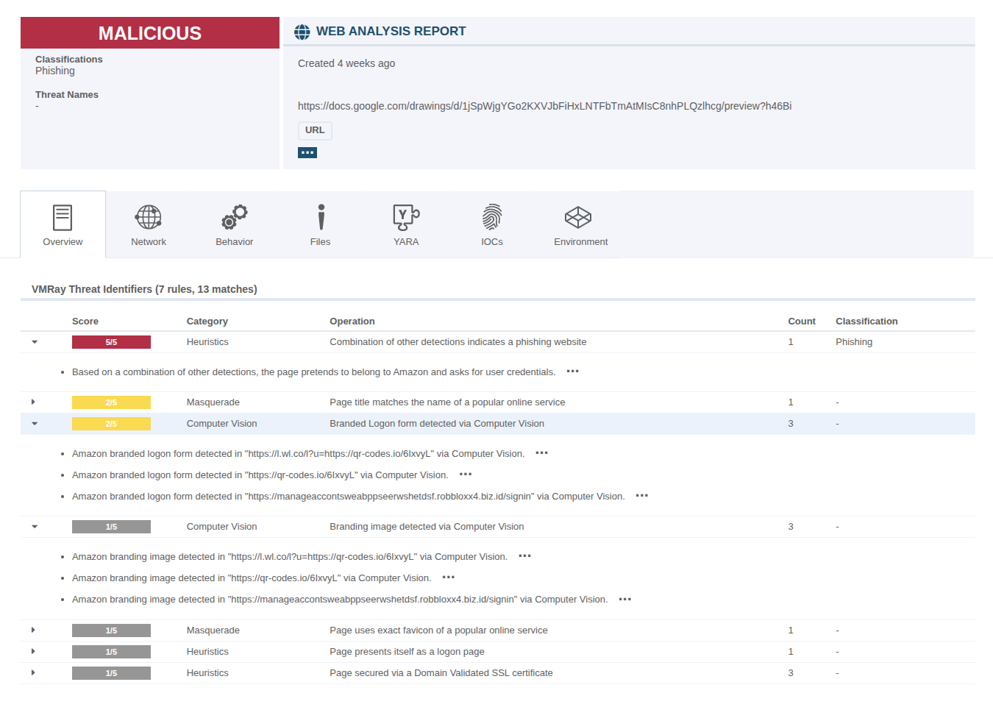Viewport: 993px width, 707px height.
Task: Click the IOCs fingerprint icon
Action: 492,218
